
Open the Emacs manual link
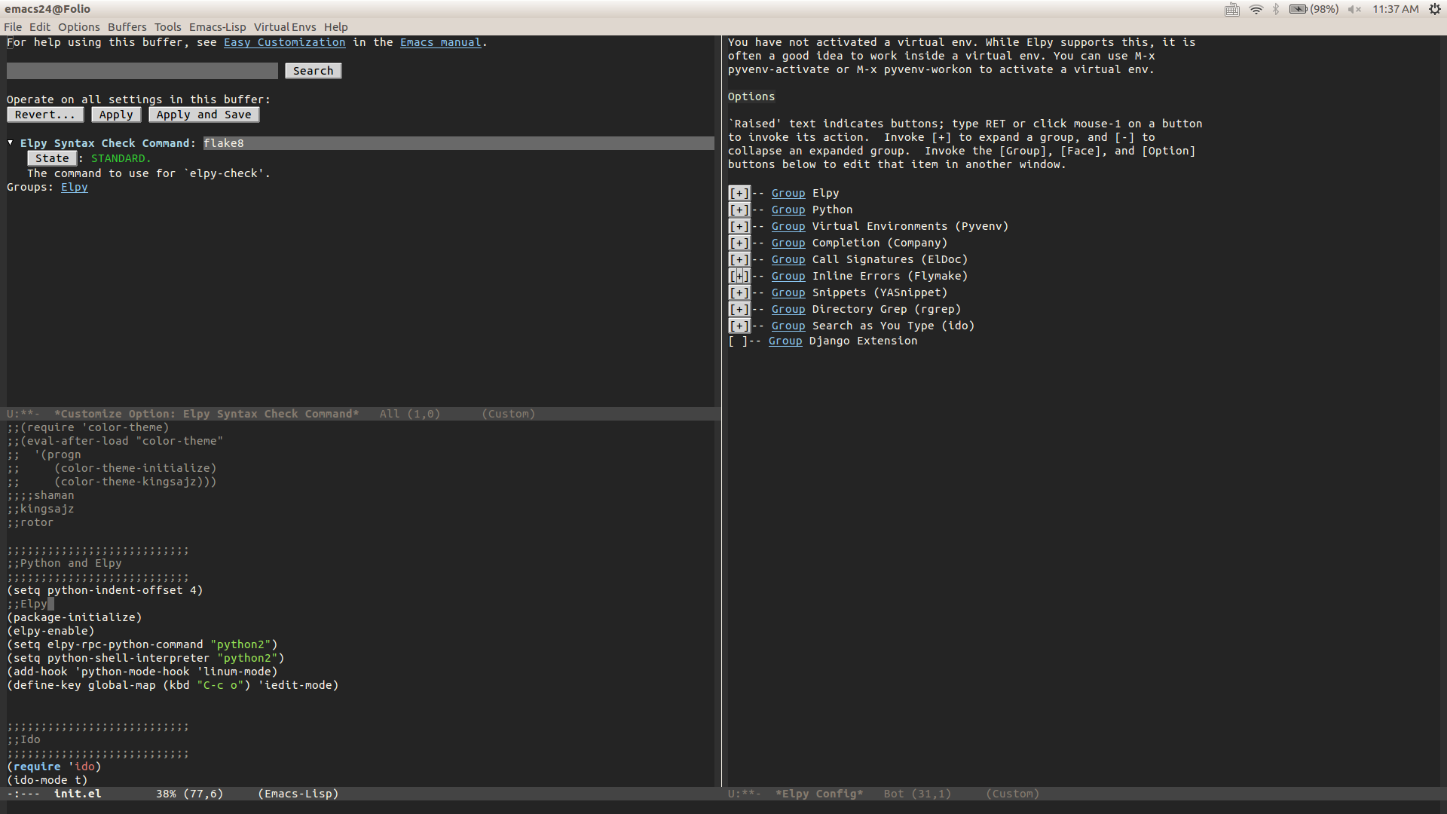tap(440, 42)
